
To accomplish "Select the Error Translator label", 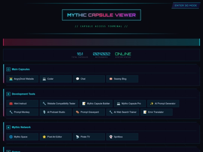I will point(156,112).
